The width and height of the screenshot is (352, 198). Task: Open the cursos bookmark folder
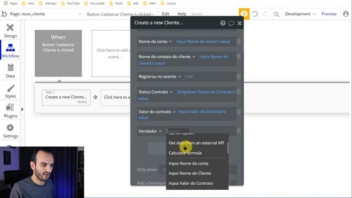click(168, 3)
